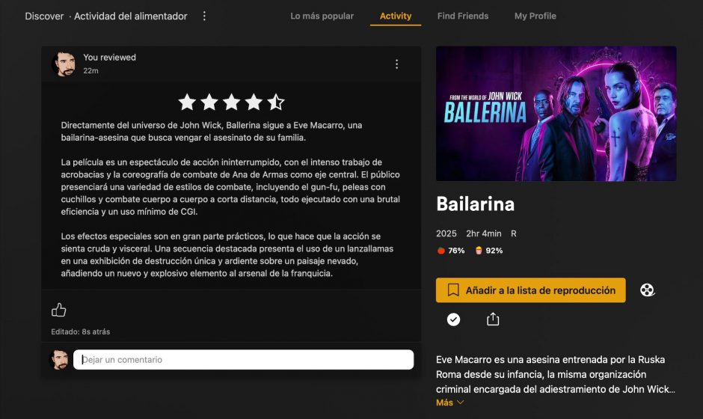Expand the synopsis with Más

[449, 403]
